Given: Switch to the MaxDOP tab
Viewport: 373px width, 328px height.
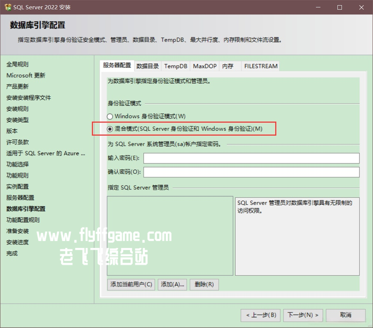Looking at the screenshot, I should click(204, 66).
